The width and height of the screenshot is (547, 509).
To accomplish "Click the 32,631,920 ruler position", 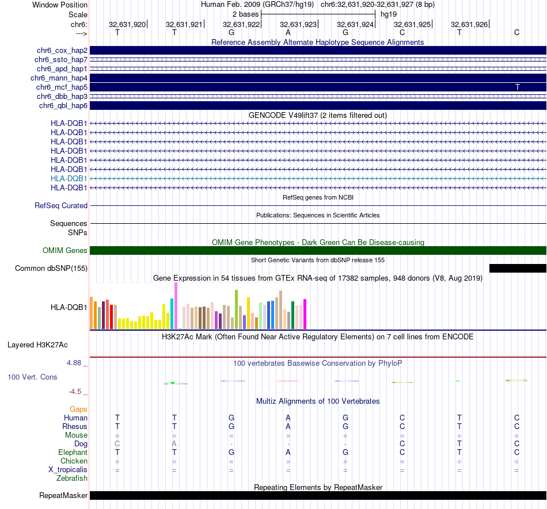I will [127, 24].
